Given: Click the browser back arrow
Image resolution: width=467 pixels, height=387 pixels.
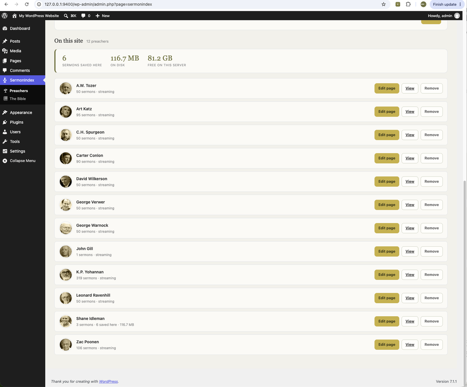Looking at the screenshot, I should tap(6, 4).
